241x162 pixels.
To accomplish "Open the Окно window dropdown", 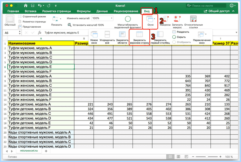I will (x=150, y=21).
